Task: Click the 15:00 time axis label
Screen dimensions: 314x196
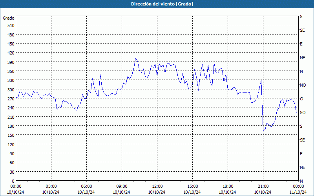Action: (192, 187)
